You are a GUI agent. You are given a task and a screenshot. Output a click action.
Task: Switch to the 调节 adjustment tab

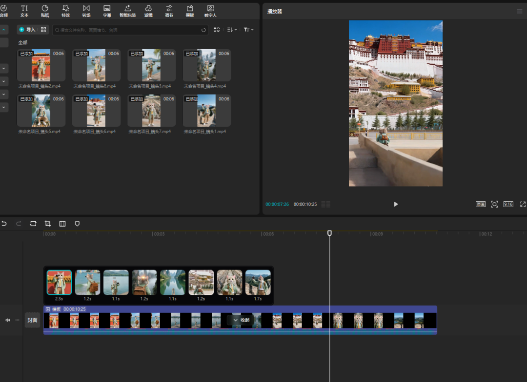click(x=169, y=11)
